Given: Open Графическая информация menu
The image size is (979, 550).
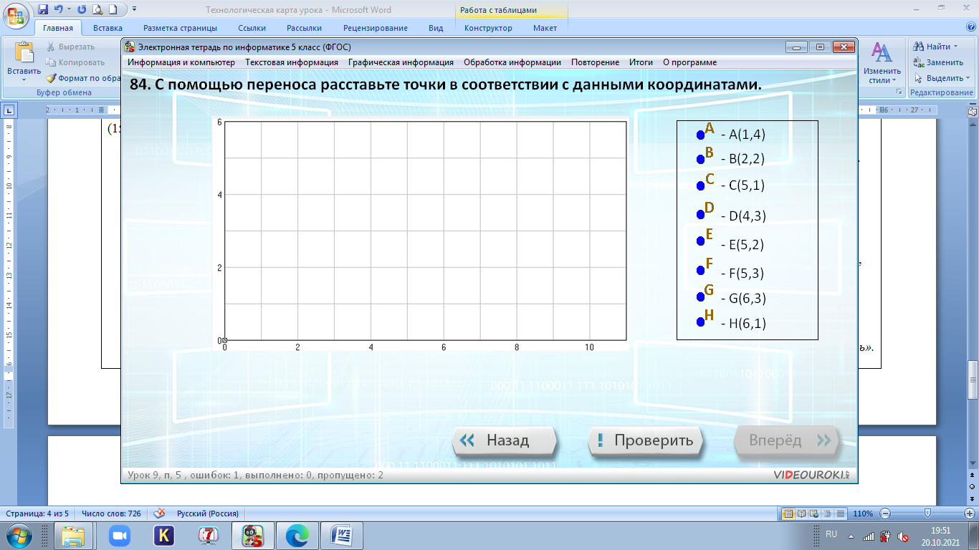Looking at the screenshot, I should click(x=401, y=62).
